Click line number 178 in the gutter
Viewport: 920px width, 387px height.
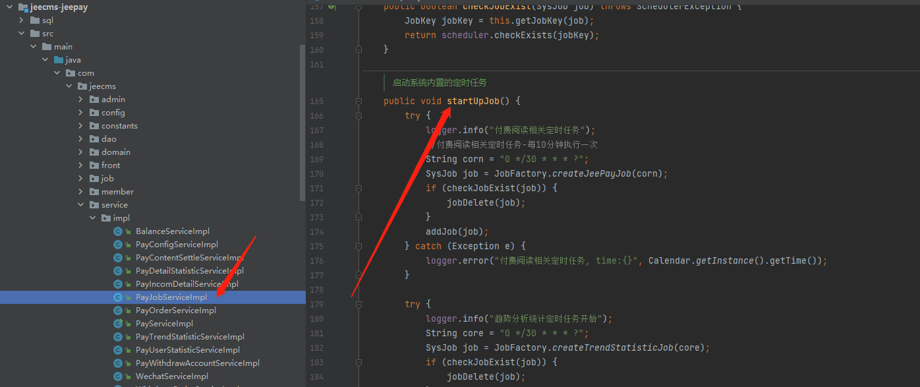point(316,289)
